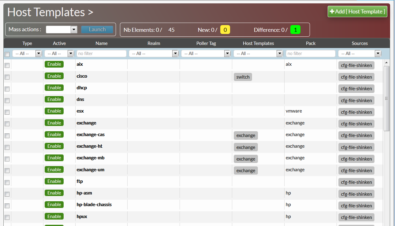
Task: Click the Add Host Template button
Action: pos(357,12)
